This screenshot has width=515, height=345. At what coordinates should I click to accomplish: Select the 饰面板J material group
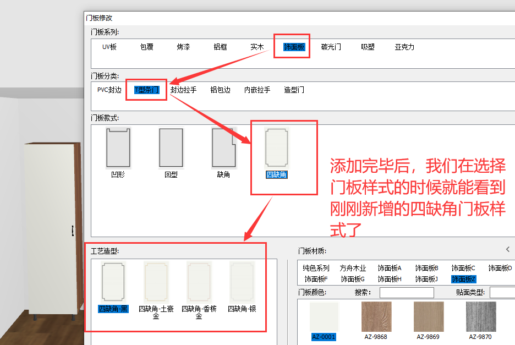(x=426, y=280)
